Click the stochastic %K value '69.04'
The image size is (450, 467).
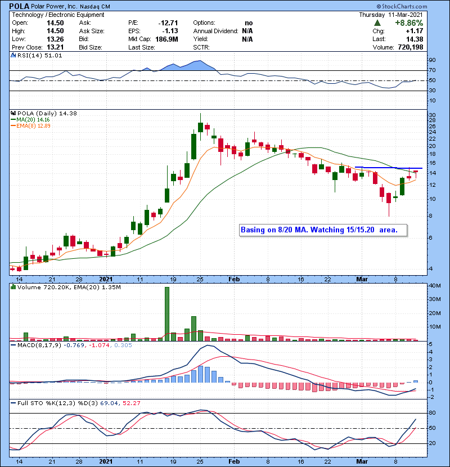(109, 403)
